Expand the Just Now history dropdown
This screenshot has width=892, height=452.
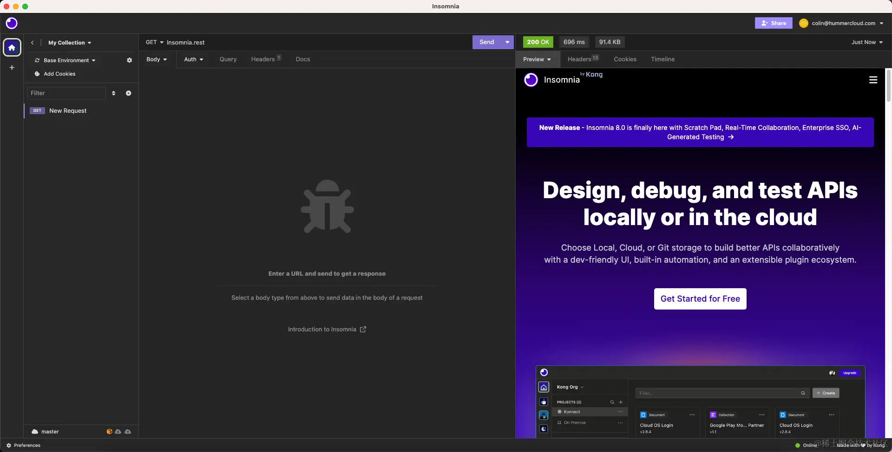867,42
